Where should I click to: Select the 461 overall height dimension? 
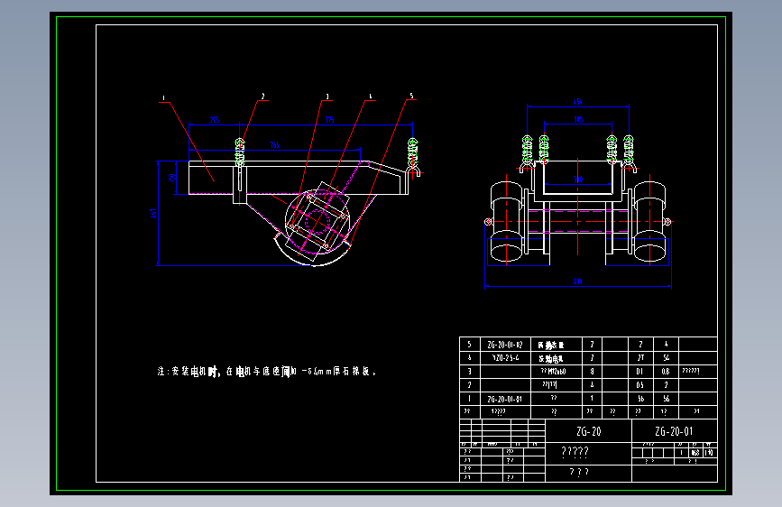pyautogui.click(x=153, y=214)
